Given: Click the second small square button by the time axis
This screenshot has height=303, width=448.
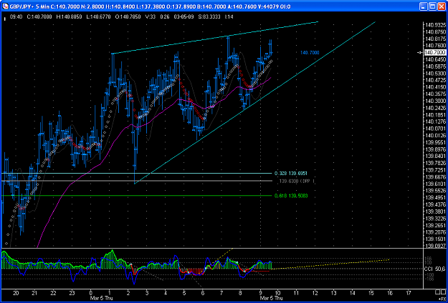Looking at the screenshot, I should 442,292.
